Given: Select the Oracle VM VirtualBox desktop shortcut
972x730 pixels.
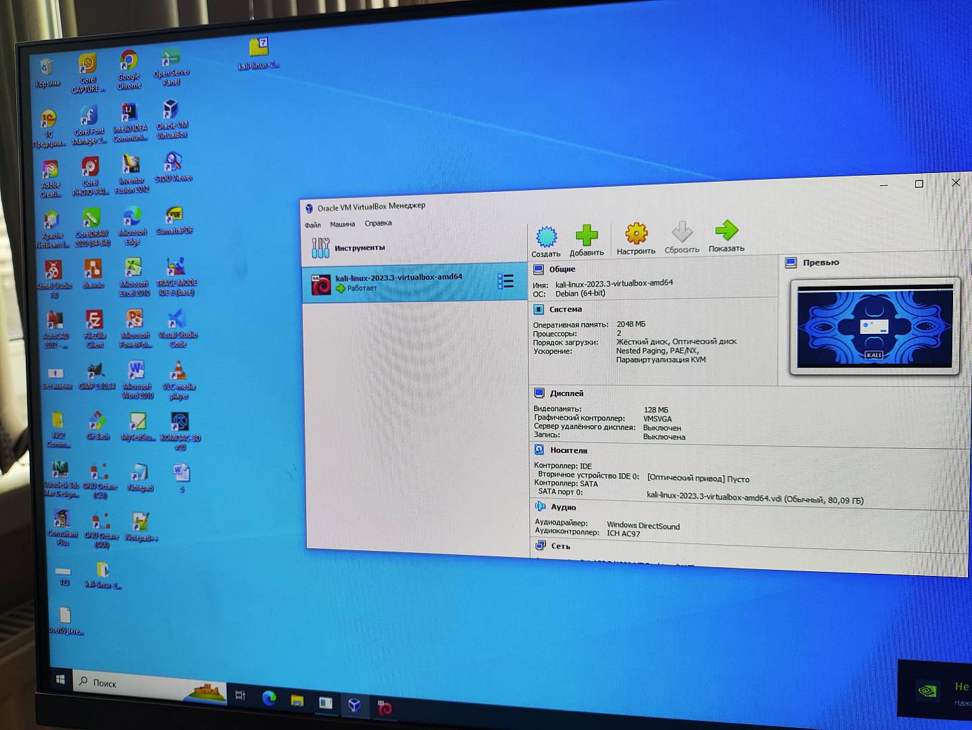Looking at the screenshot, I should (172, 120).
